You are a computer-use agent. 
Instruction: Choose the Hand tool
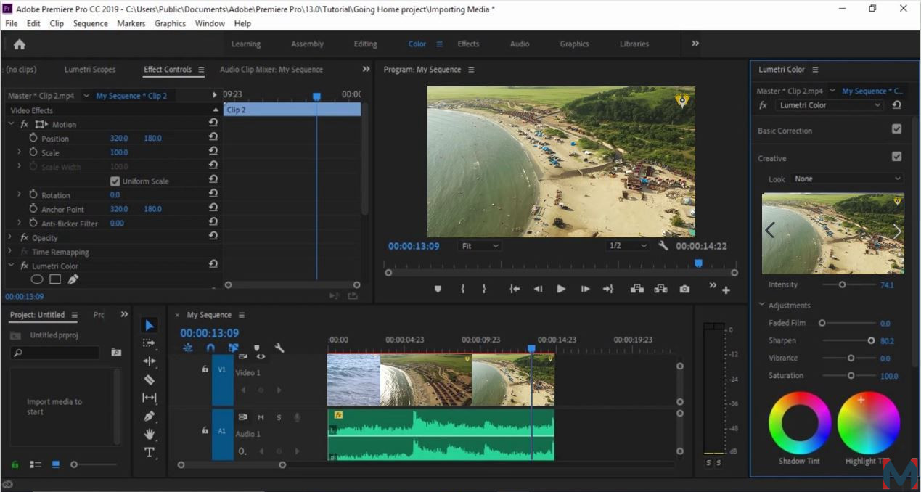[x=149, y=434]
